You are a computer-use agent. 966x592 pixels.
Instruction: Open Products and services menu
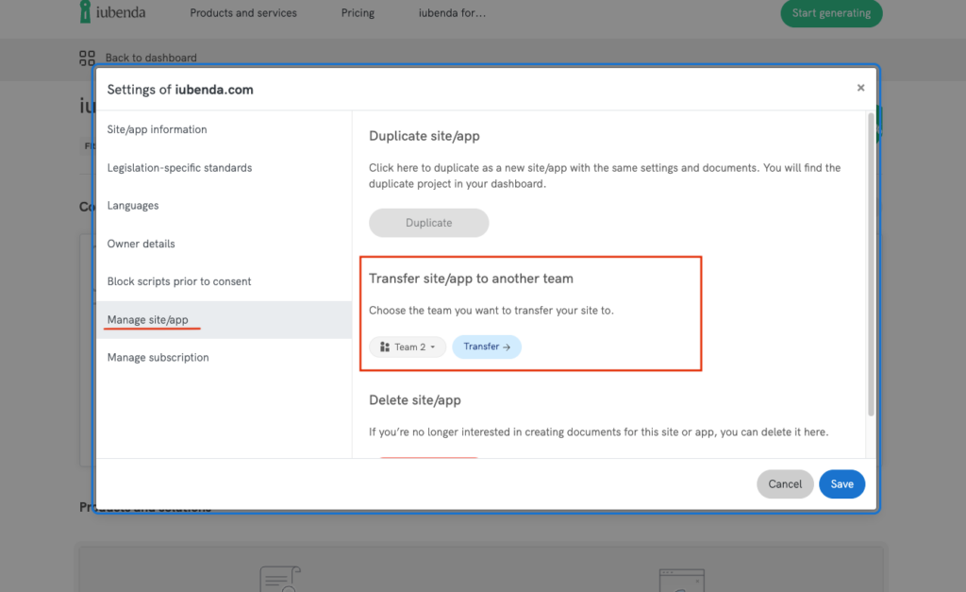(x=243, y=13)
